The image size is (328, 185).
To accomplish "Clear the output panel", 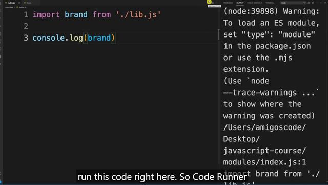I will (x=309, y=3).
